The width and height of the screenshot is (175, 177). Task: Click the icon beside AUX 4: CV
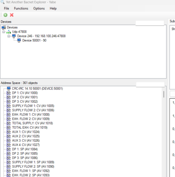pos(9,145)
